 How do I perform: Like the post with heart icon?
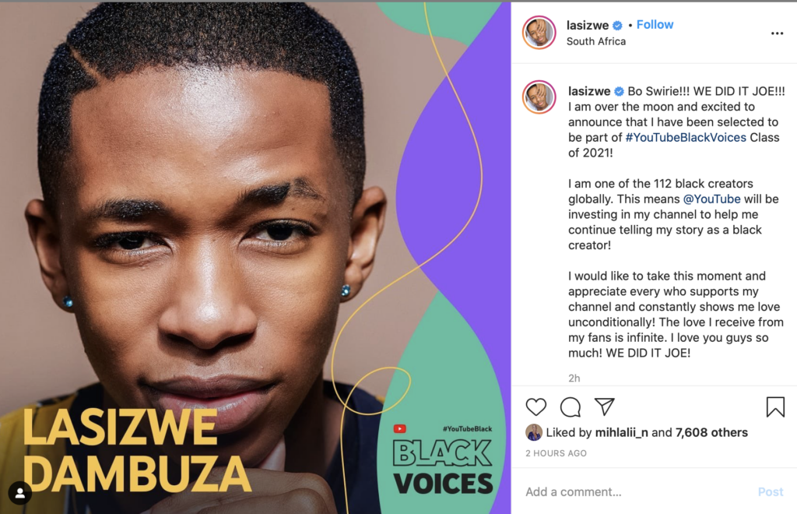535,407
